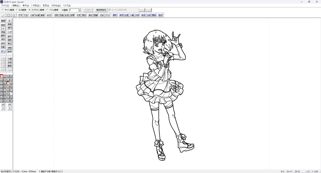Click the layer group All button
Image resolution: width=321 pixels, height=173 pixels.
point(10,105)
